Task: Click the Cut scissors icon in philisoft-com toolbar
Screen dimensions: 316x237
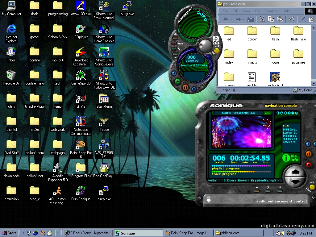Action: pyautogui.click(x=262, y=19)
